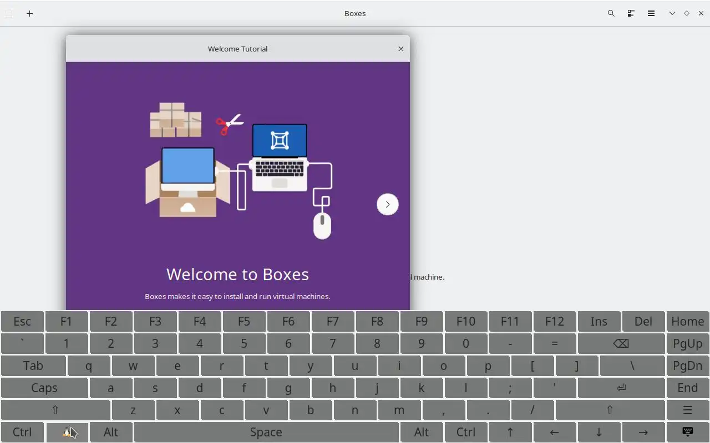Open search in the Boxes header bar
Screen dimensions: 710x443
611,13
